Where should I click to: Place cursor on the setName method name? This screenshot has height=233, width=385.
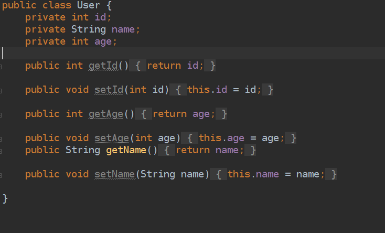point(115,175)
